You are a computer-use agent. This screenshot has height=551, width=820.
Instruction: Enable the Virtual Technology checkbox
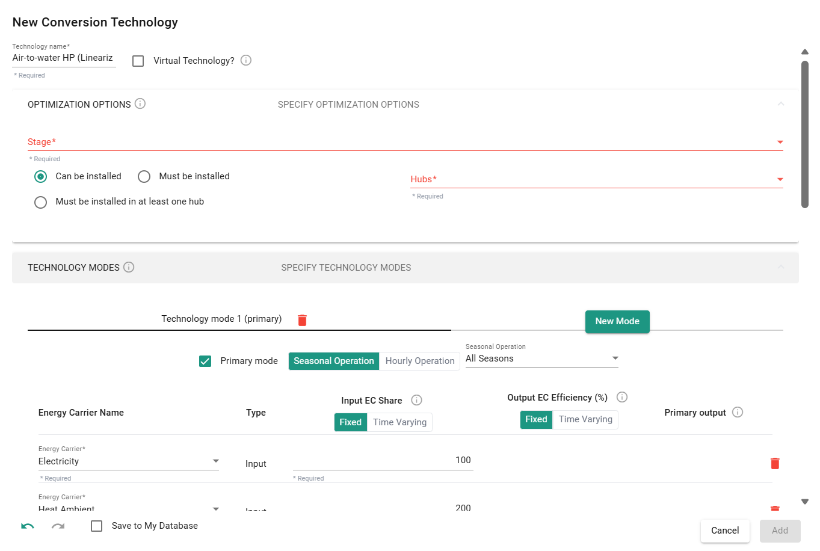138,61
